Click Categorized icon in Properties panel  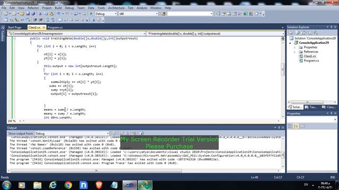(290, 126)
